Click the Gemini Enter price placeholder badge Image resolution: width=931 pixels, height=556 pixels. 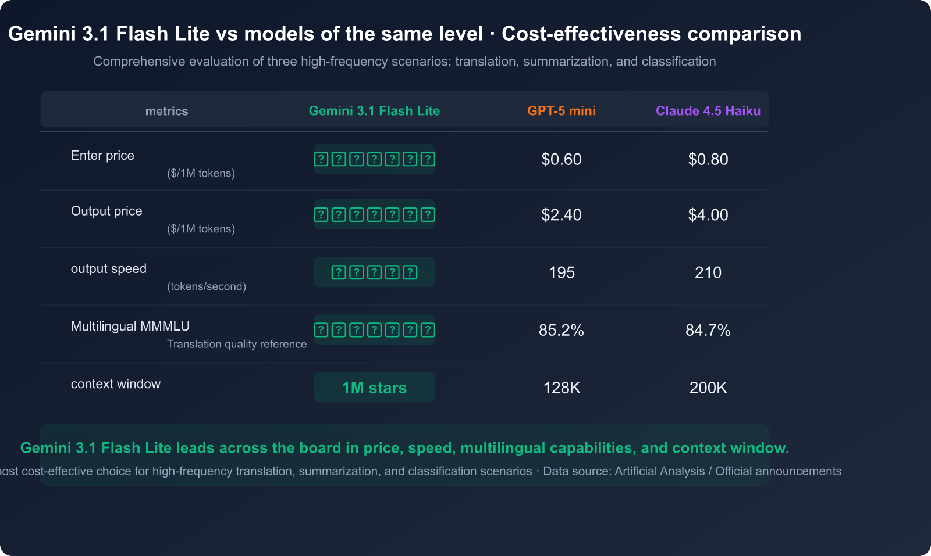pyautogui.click(x=374, y=159)
